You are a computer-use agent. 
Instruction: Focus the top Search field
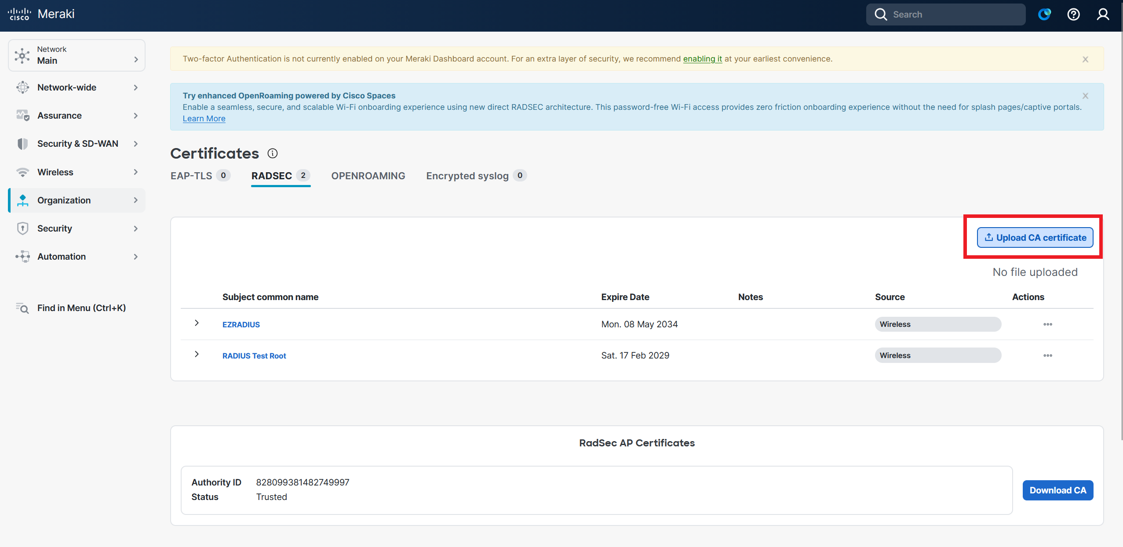946,14
